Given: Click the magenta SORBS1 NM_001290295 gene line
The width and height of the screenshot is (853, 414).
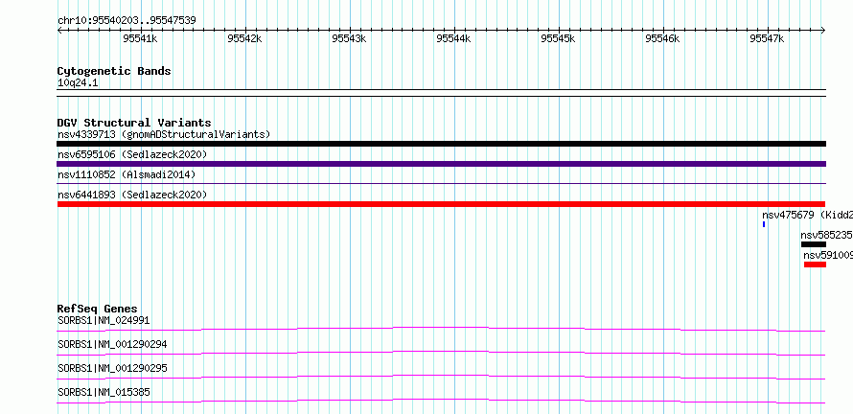Looking at the screenshot, I should (441, 377).
